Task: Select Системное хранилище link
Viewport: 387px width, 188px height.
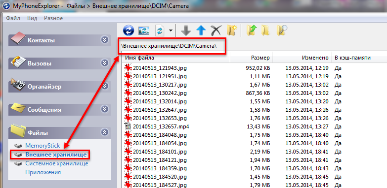Action: pos(56,163)
